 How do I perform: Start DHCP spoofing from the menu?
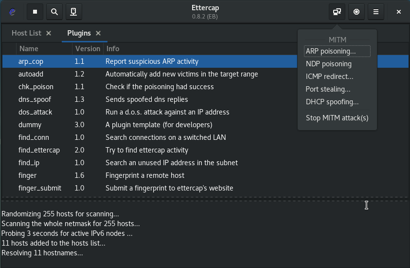pos(332,102)
